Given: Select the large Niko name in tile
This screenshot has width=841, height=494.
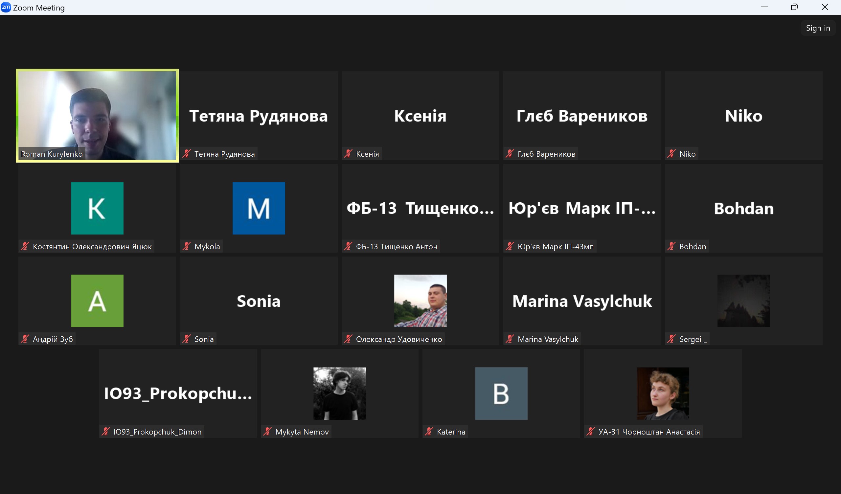Looking at the screenshot, I should tap(743, 116).
